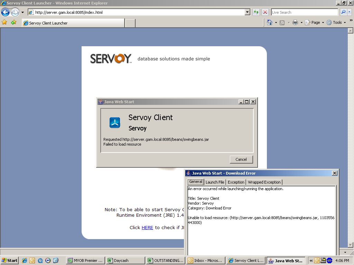Click the Servoy logo on the page
Viewport: 354px width, 265px height.
click(111, 59)
